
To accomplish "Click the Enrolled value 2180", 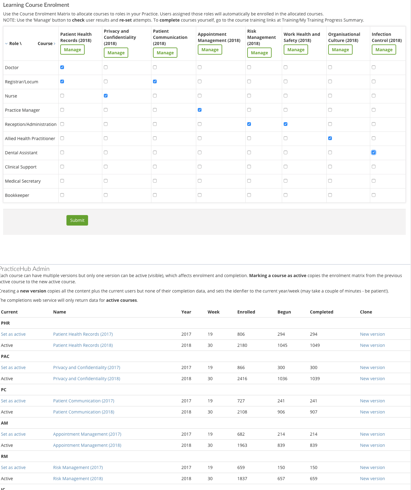I will point(242,345).
